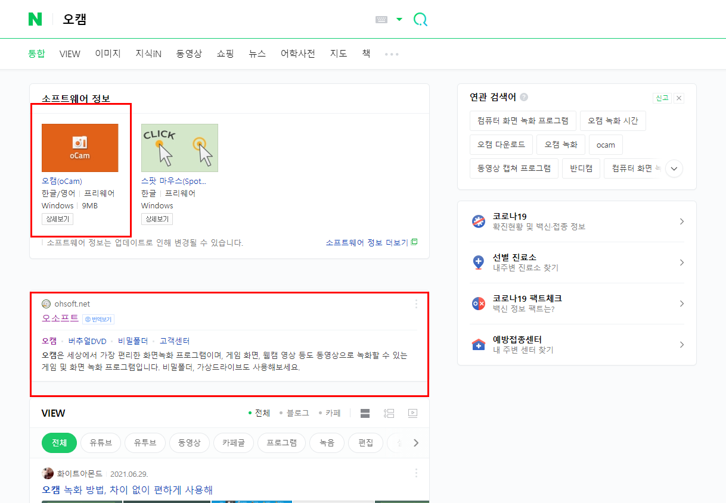Select the 카페 radio filter

[330, 413]
